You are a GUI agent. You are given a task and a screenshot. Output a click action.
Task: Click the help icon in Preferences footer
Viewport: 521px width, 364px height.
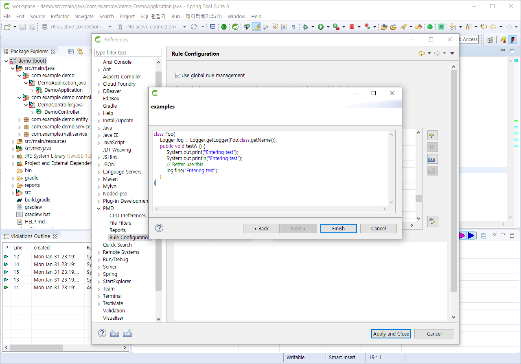(x=102, y=333)
